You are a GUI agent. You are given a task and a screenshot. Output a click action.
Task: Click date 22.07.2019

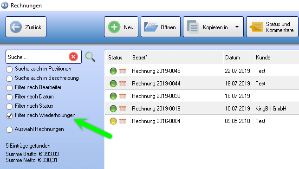pyautogui.click(x=237, y=71)
